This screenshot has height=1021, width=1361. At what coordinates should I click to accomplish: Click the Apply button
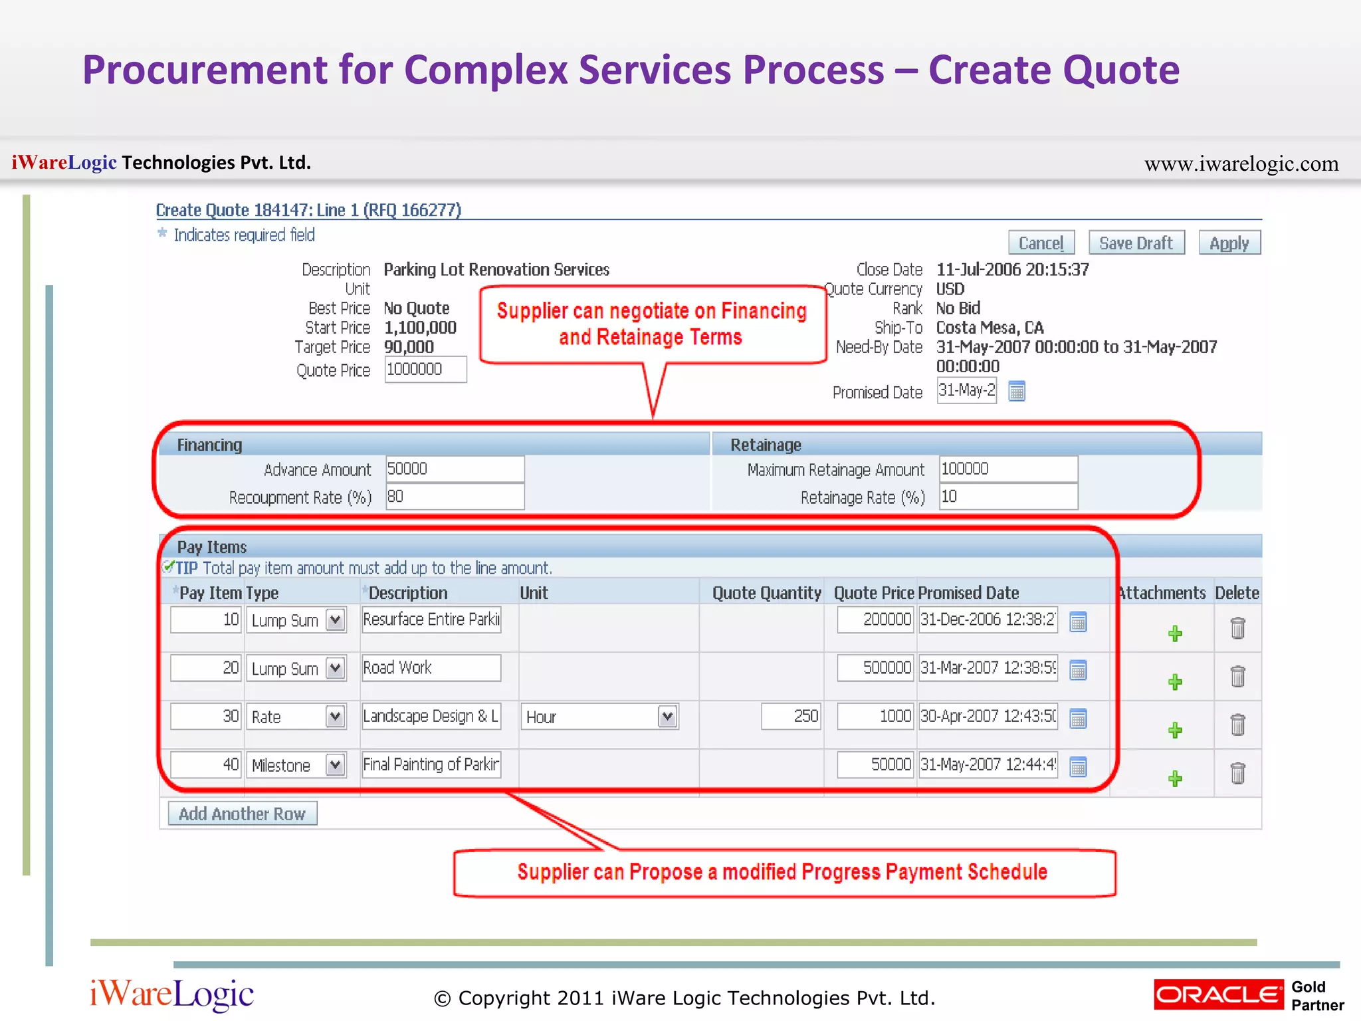tap(1229, 243)
